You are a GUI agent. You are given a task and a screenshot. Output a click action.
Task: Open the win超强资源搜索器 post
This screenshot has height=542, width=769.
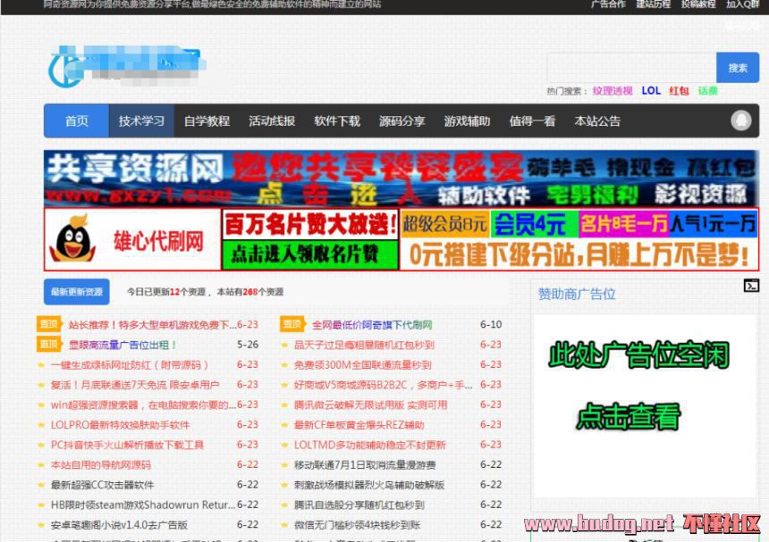[143, 404]
